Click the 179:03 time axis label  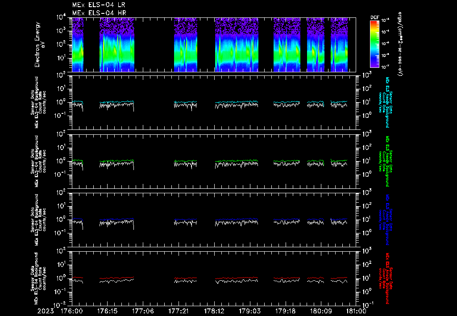[x=249, y=311]
